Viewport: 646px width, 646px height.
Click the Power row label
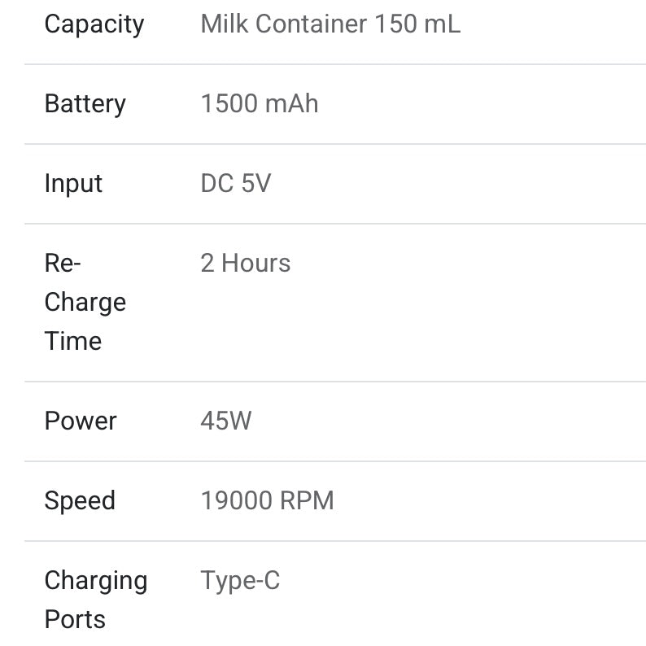(x=81, y=421)
